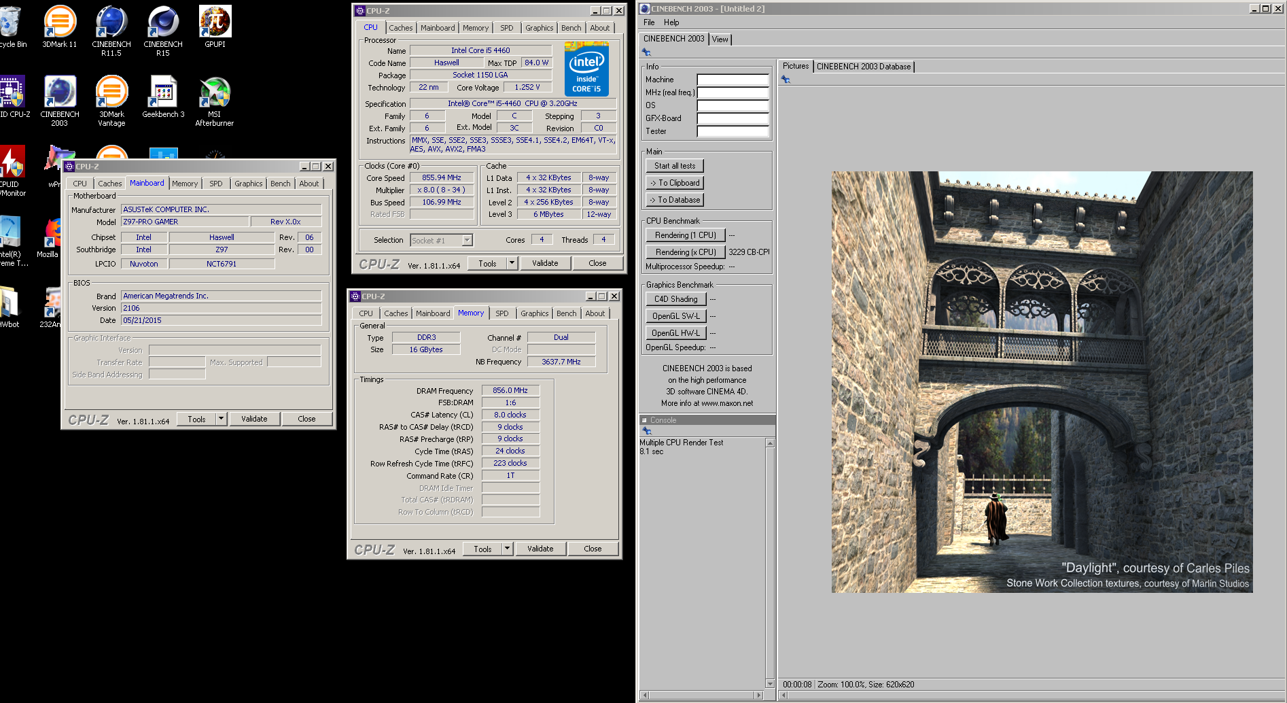This screenshot has height=703, width=1287.
Task: Click the rendered Daylight scene image
Action: [x=1042, y=382]
